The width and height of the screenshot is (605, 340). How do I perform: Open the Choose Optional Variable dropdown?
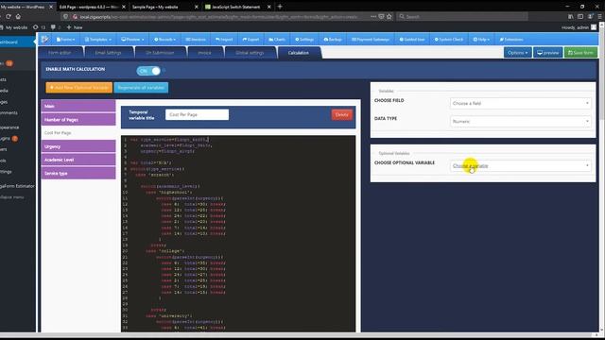click(521, 166)
